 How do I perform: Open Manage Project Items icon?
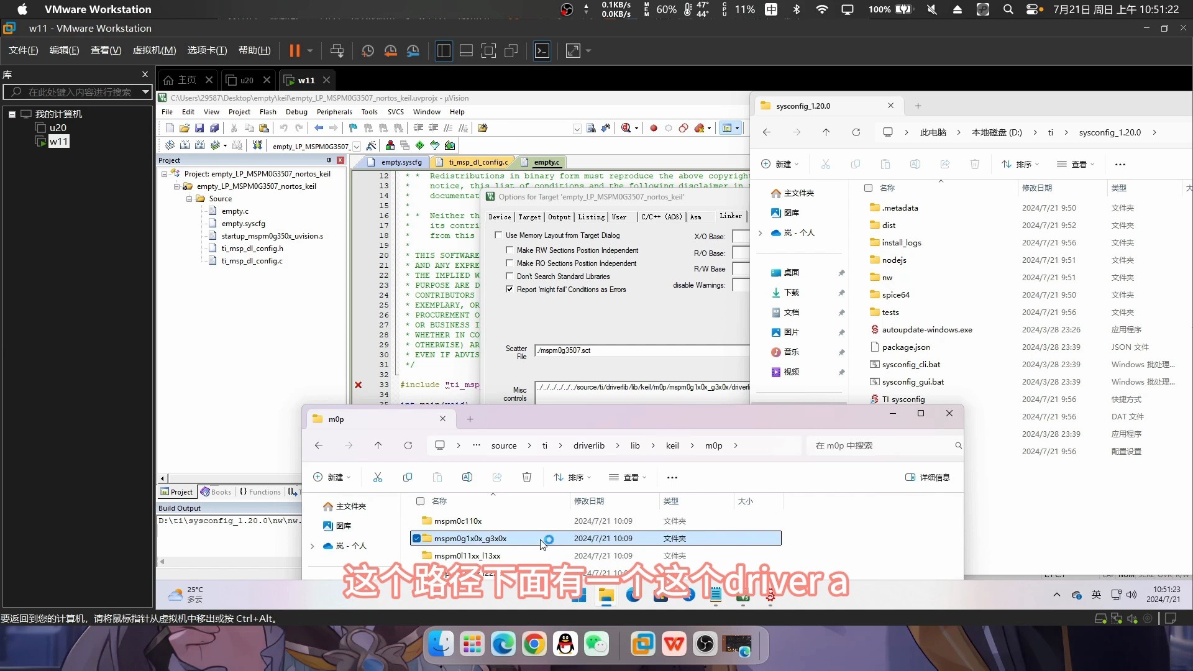click(x=390, y=145)
